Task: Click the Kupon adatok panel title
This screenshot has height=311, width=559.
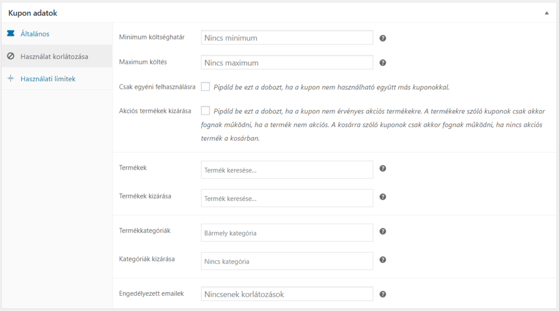Action: pos(32,13)
